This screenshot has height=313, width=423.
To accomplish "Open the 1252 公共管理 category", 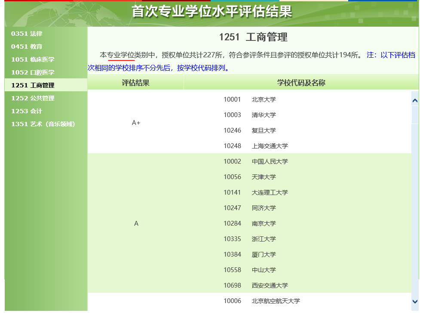I will click(x=46, y=98).
